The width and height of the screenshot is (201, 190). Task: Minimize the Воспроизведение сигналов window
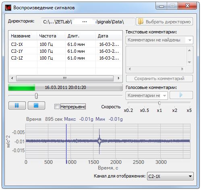click(162, 6)
